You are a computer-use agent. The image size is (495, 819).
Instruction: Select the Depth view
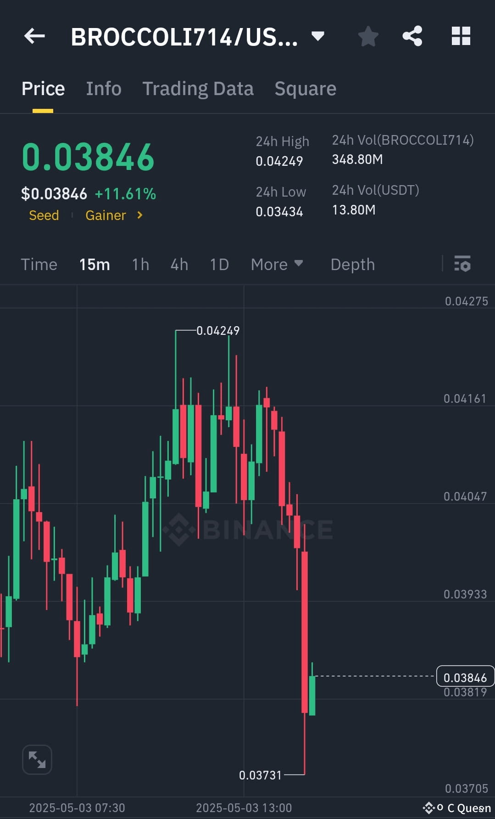(x=352, y=264)
